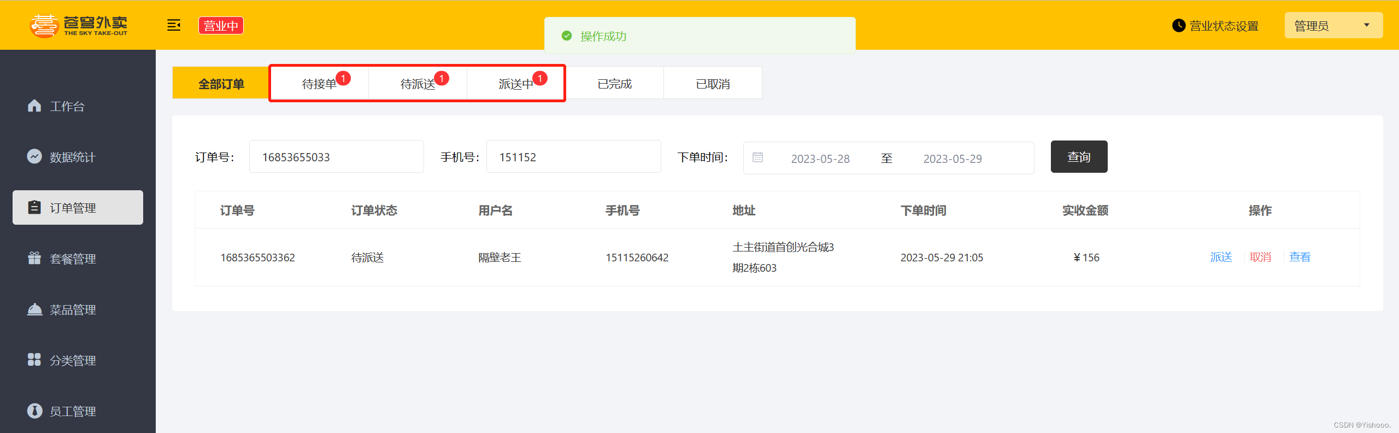This screenshot has width=1399, height=433.
Task: Switch to the 待派送 tab
Action: (x=418, y=83)
